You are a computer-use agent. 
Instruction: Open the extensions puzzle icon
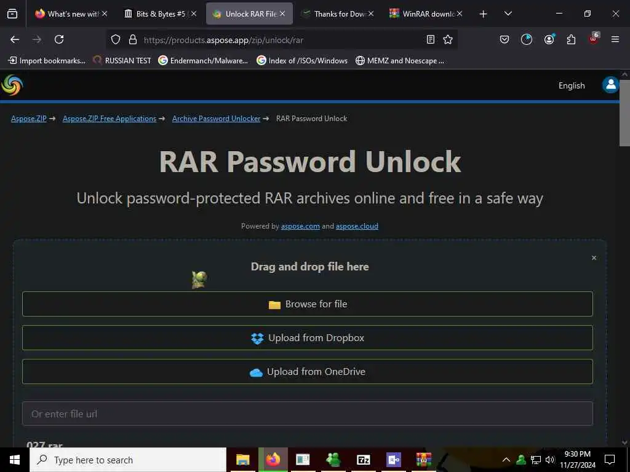click(571, 39)
